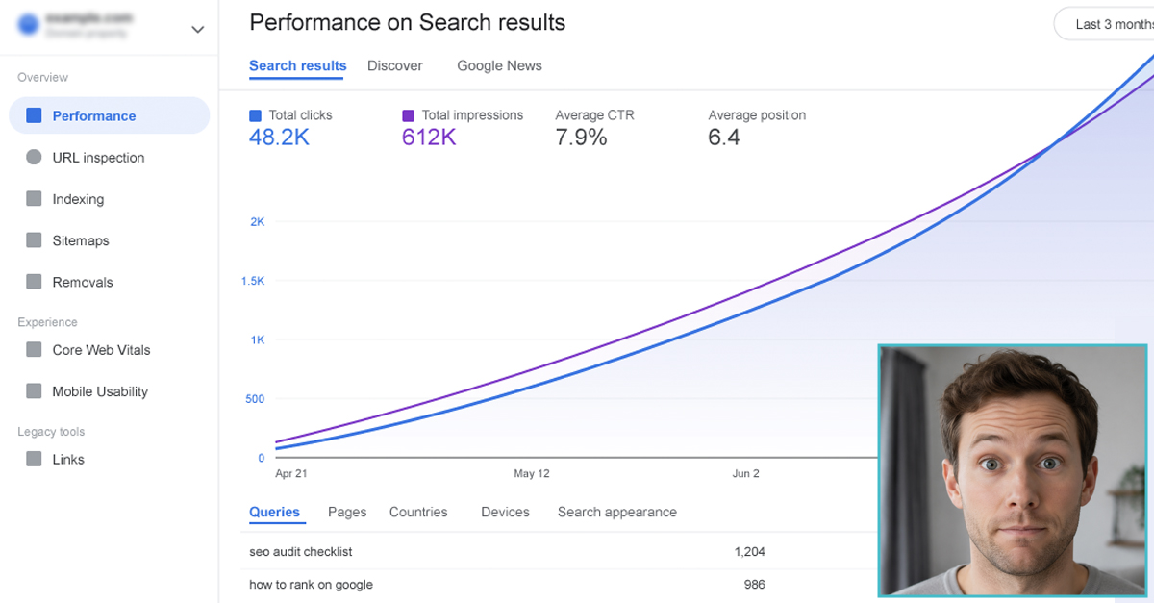Open the Last 3 months date filter
Viewport: 1154px width, 603px height.
coord(1104,24)
